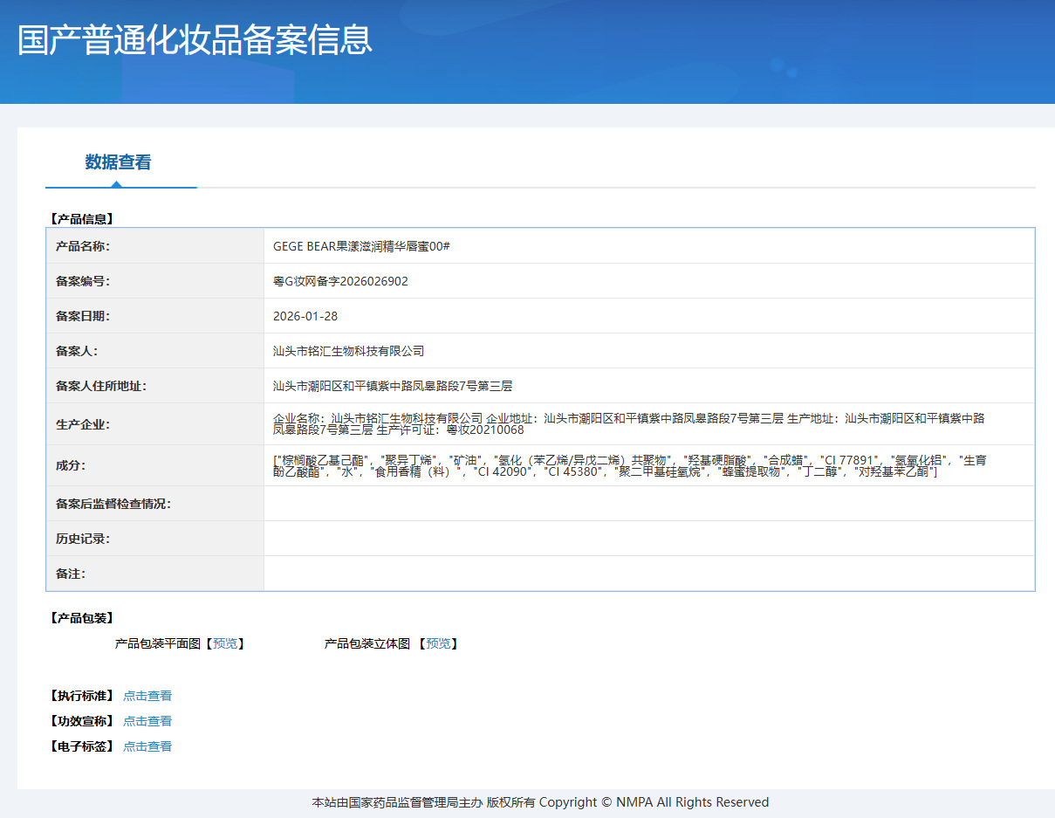Click the 备案人: row label
Image resolution: width=1055 pixels, height=818 pixels.
point(77,351)
